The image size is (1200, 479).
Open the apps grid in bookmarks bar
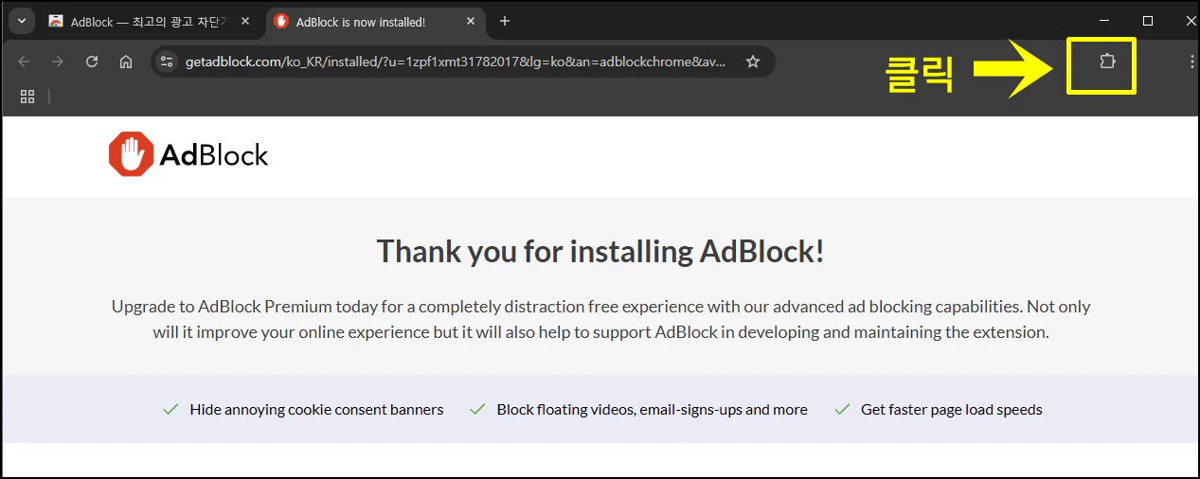click(x=27, y=96)
